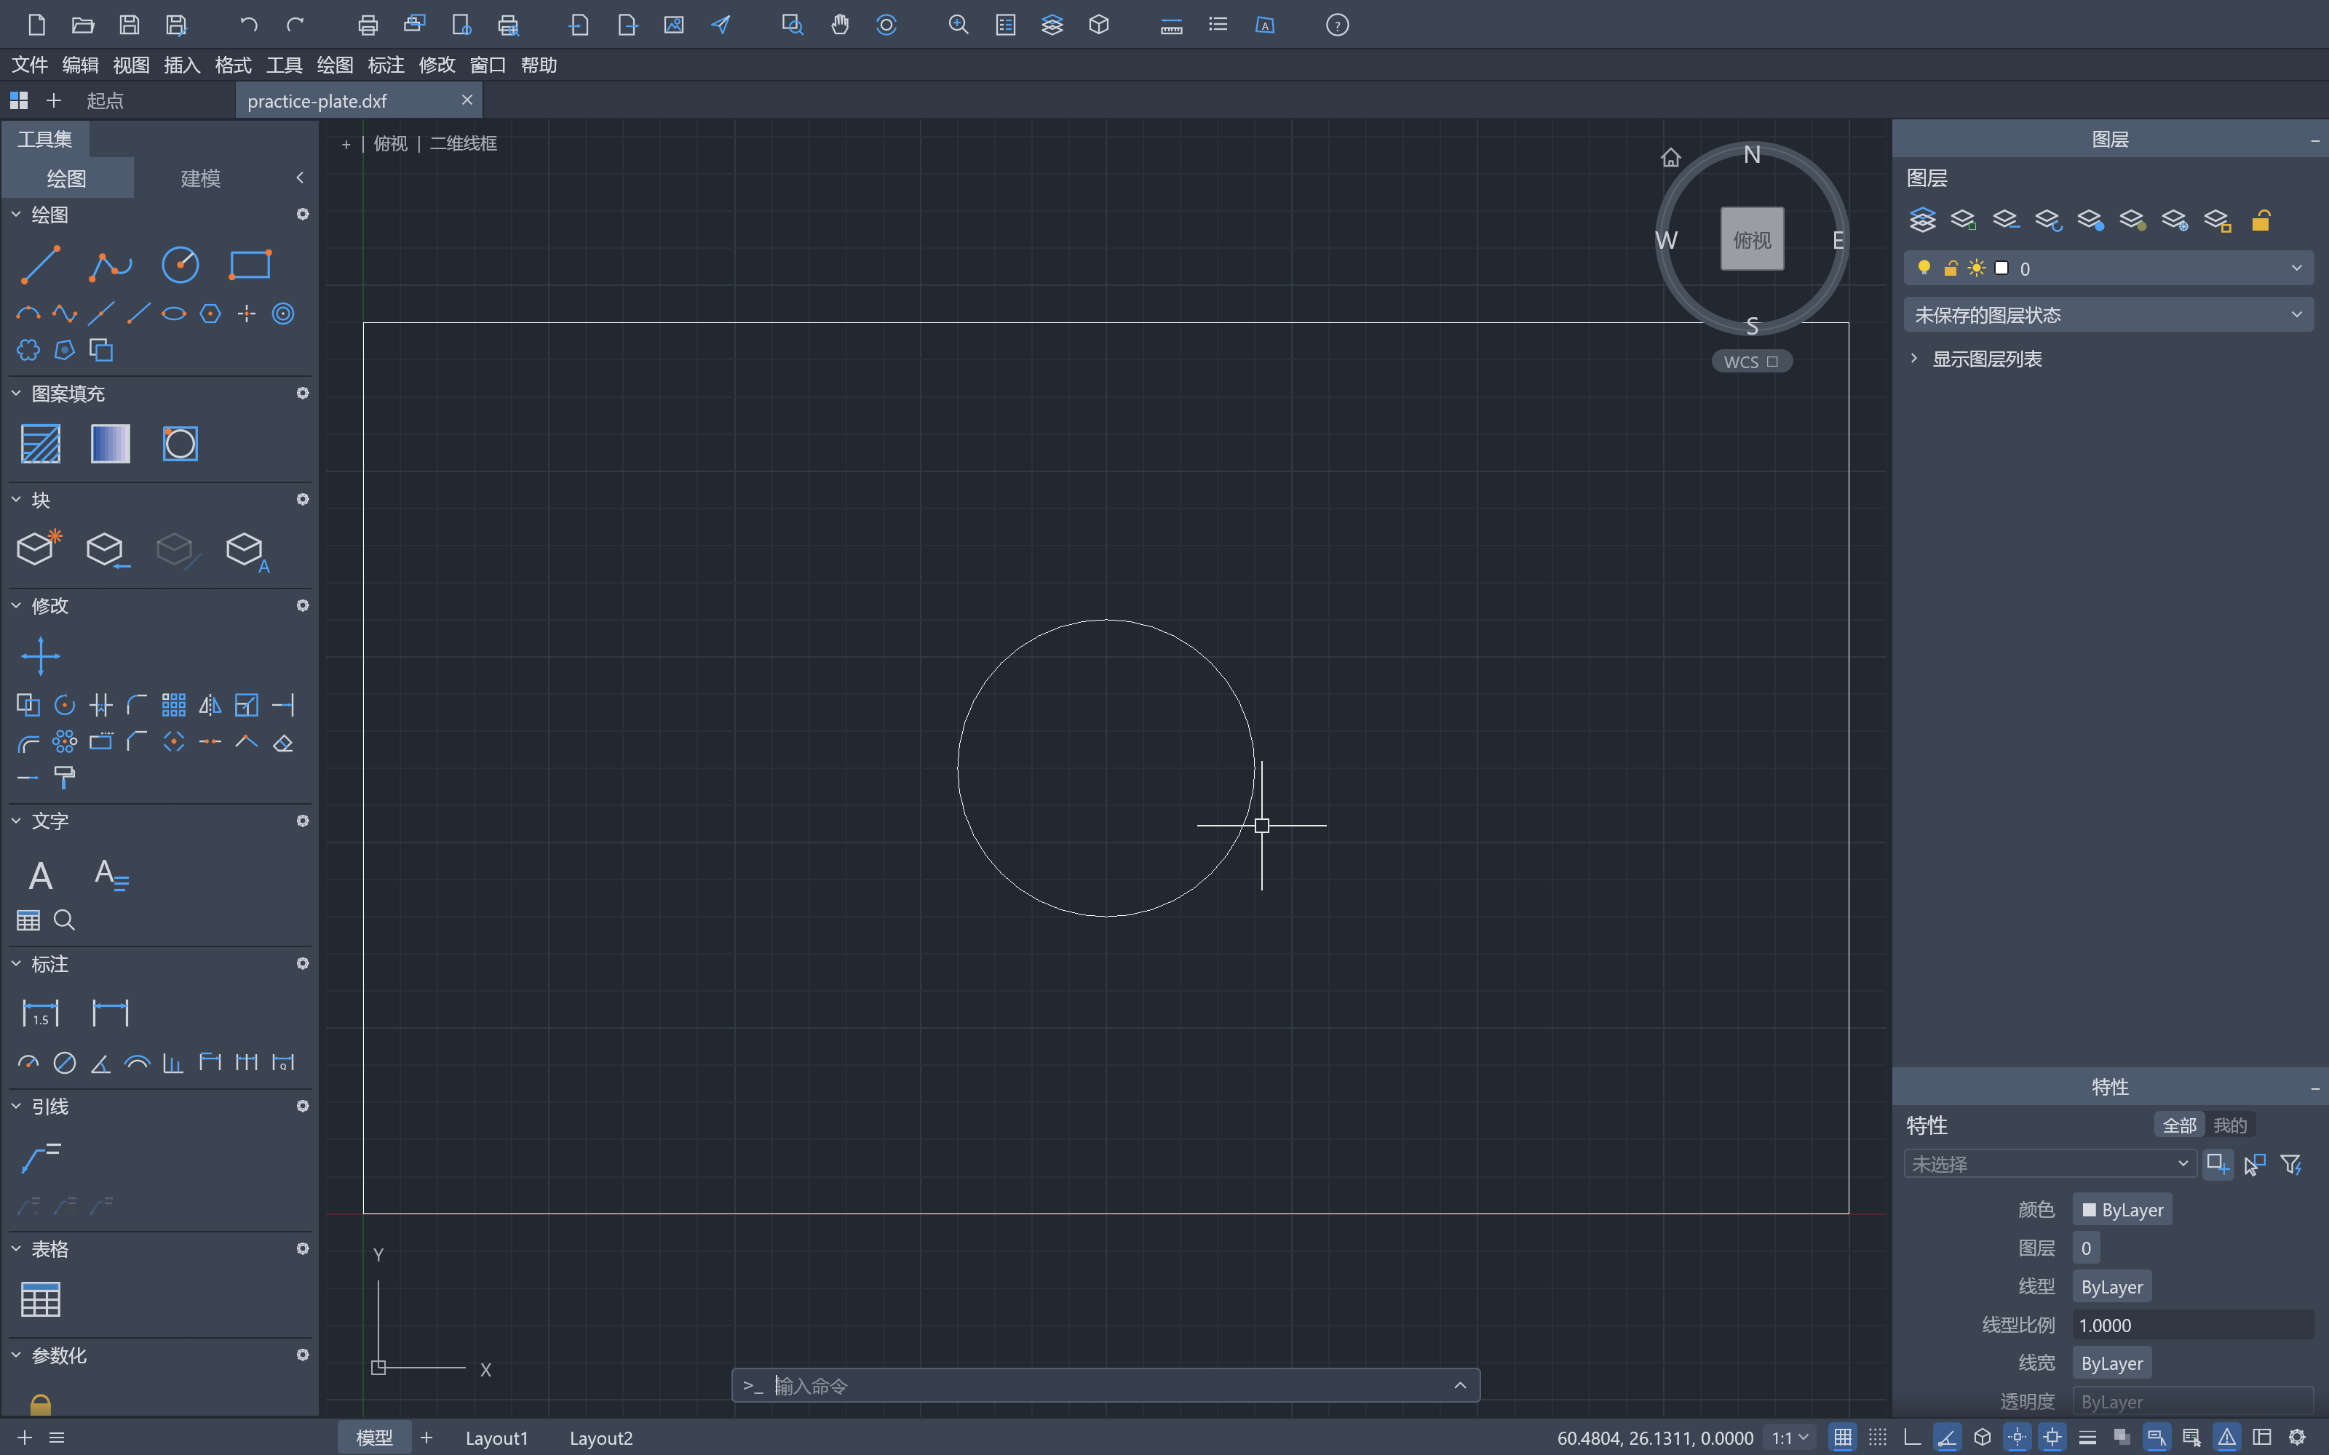
Task: Open the unsaved layer state dropdown
Action: pos(2108,315)
